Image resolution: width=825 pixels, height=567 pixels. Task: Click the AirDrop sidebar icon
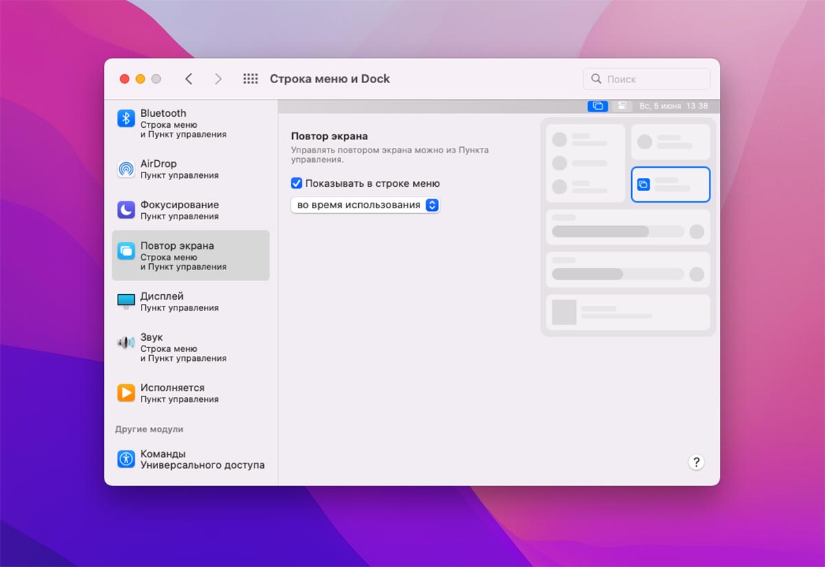click(x=126, y=169)
